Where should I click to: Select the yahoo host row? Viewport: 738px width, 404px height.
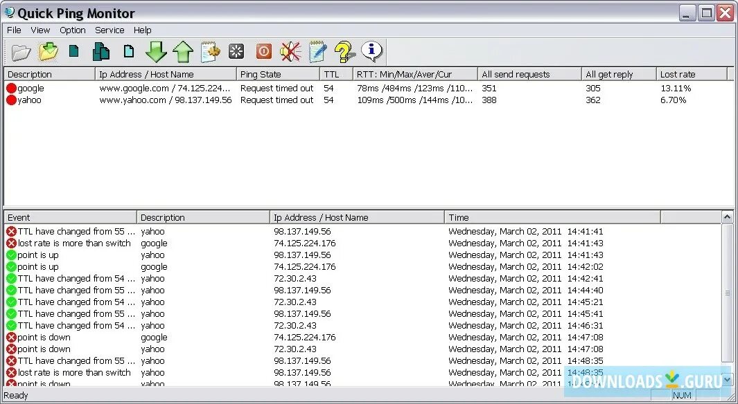tap(369, 100)
